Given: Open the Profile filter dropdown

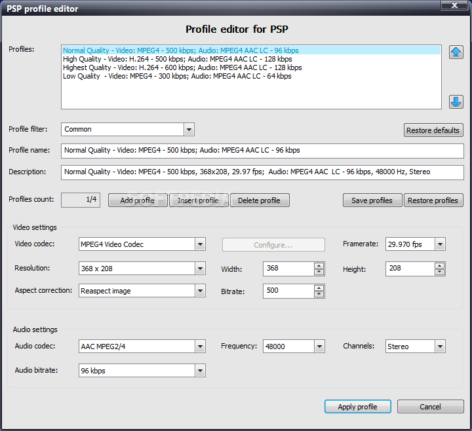Looking at the screenshot, I should tap(189, 129).
